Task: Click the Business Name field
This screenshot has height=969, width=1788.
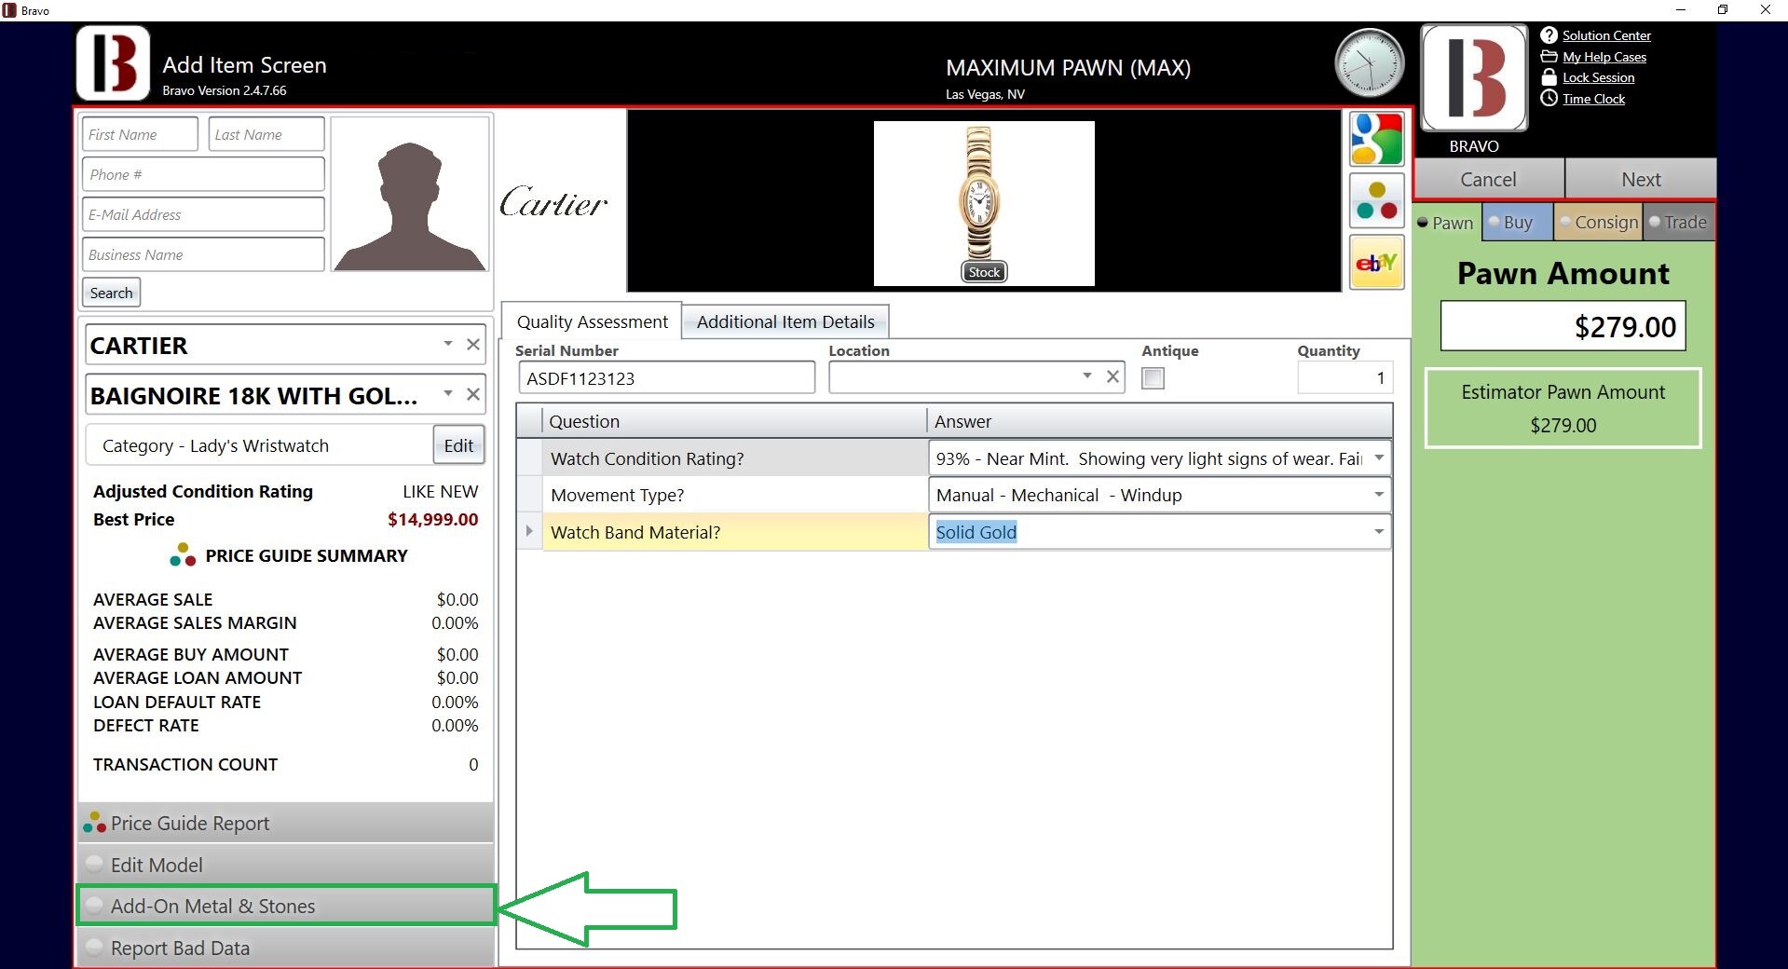Action: 203,254
